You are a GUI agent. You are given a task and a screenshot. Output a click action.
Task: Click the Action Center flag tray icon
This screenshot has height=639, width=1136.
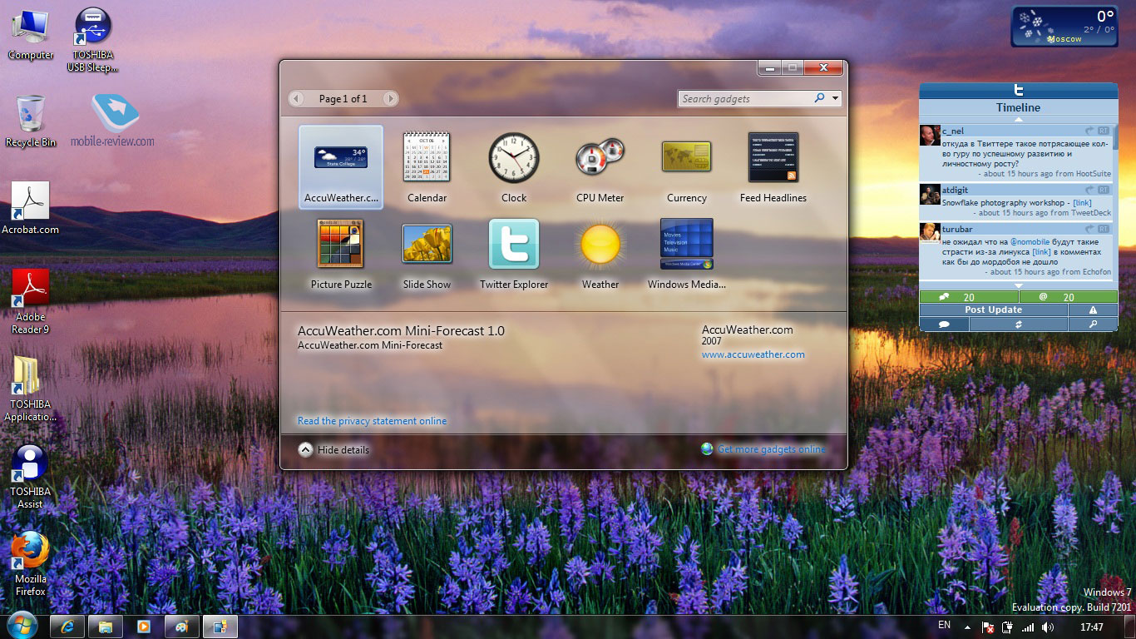(x=988, y=627)
